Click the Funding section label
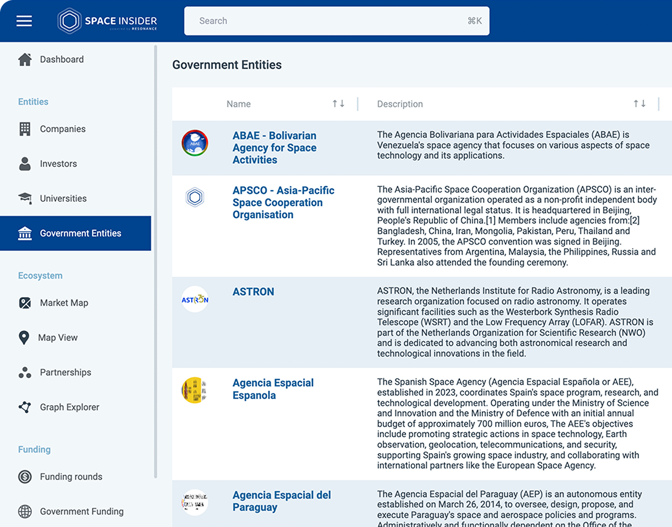The image size is (672, 527). pyautogui.click(x=34, y=449)
